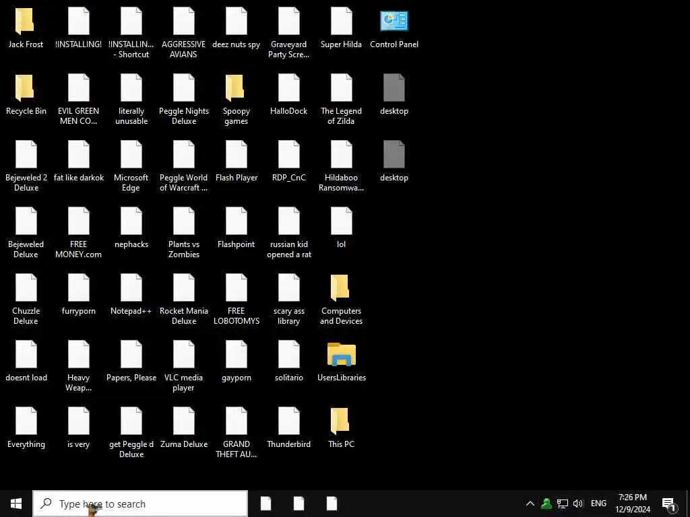This screenshot has height=517, width=690.
Task: Select the Hildaboo Ransomware icon
Action: coord(342,154)
